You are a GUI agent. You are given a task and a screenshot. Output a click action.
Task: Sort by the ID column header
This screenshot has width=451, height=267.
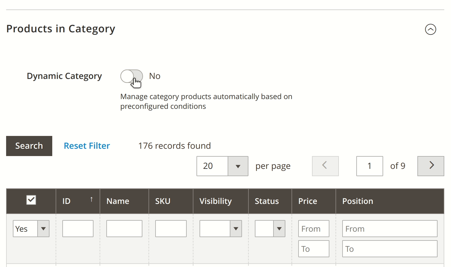coord(78,201)
